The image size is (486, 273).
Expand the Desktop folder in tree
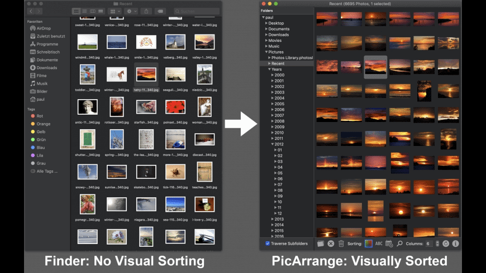pyautogui.click(x=266, y=23)
